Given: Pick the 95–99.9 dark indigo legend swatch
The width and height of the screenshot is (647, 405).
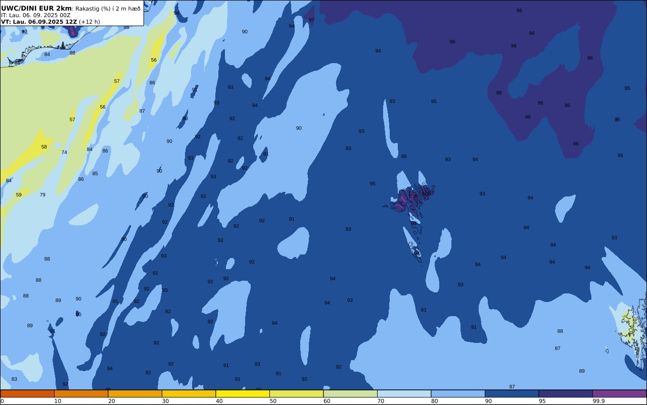Looking at the screenshot, I should pyautogui.click(x=566, y=393).
